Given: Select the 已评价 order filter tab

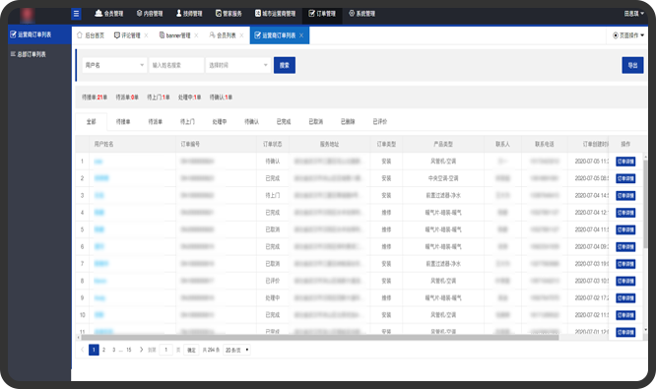Looking at the screenshot, I should (380, 122).
